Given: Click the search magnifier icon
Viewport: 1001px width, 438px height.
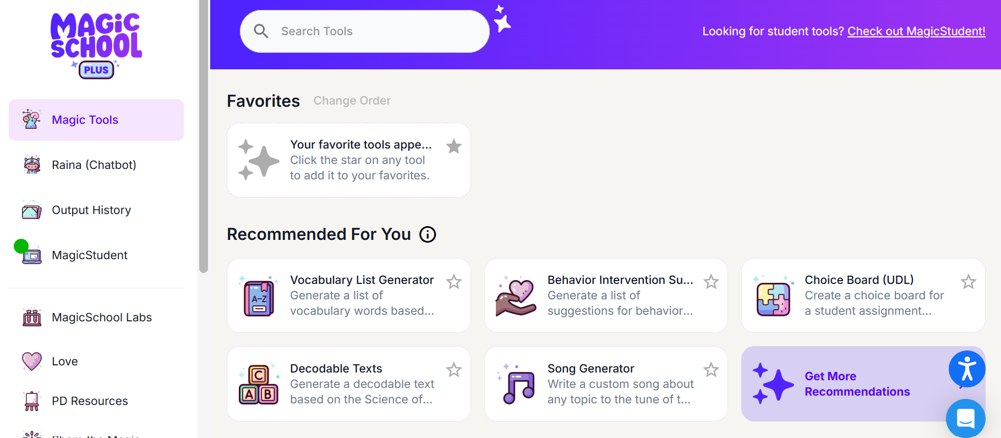Looking at the screenshot, I should [x=261, y=31].
